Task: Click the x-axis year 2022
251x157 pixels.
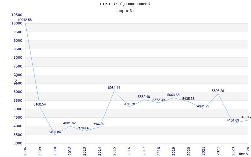Action: tap(218, 151)
